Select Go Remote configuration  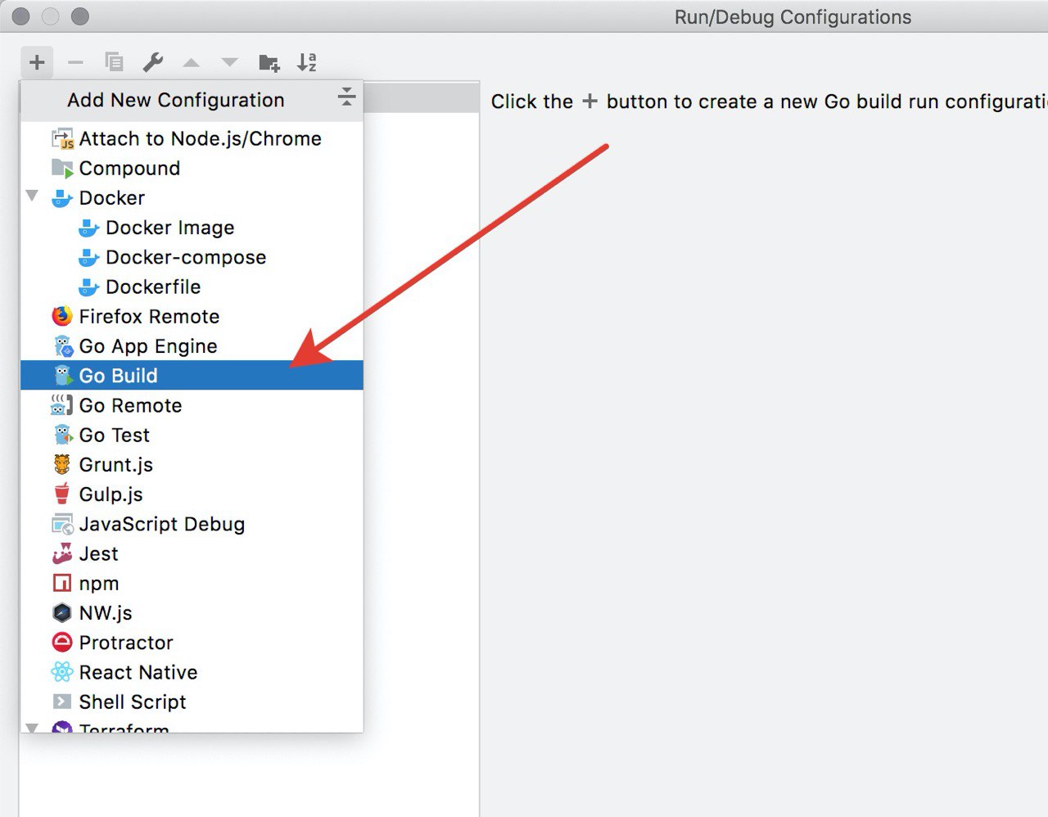192,405
